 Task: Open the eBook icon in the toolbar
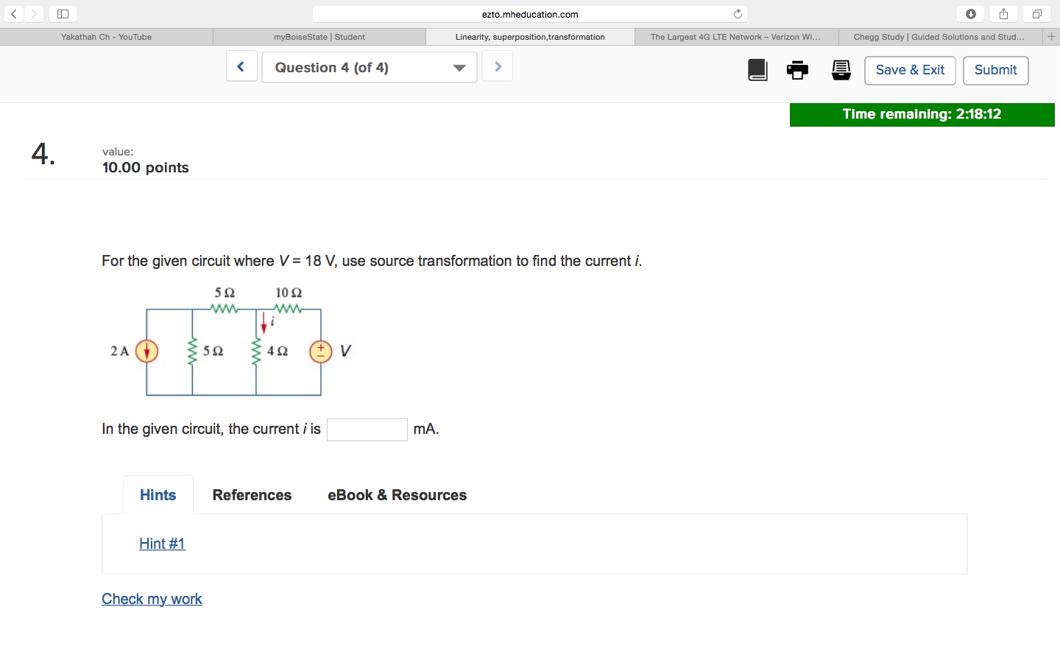click(757, 70)
